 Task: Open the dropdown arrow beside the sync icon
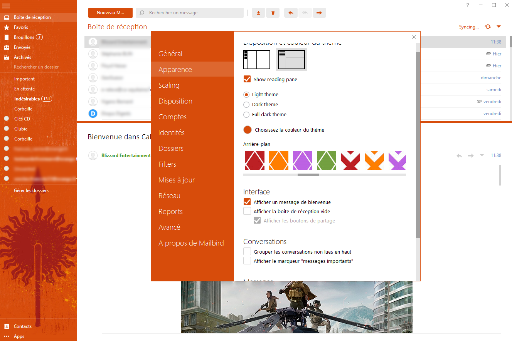(x=499, y=27)
